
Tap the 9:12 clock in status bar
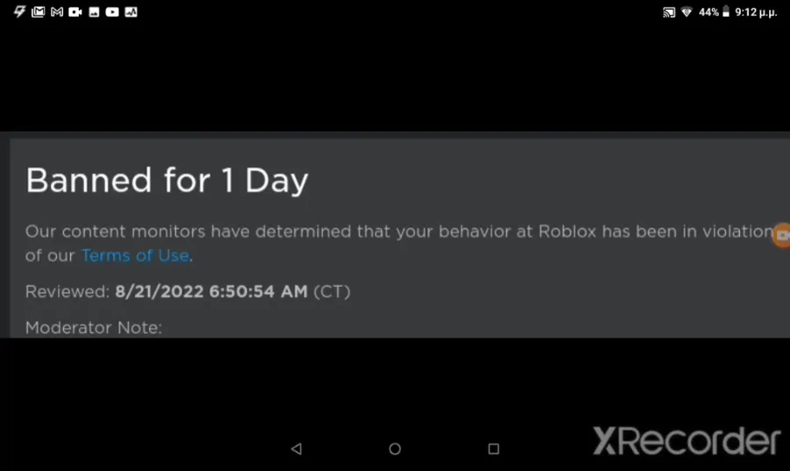point(756,12)
